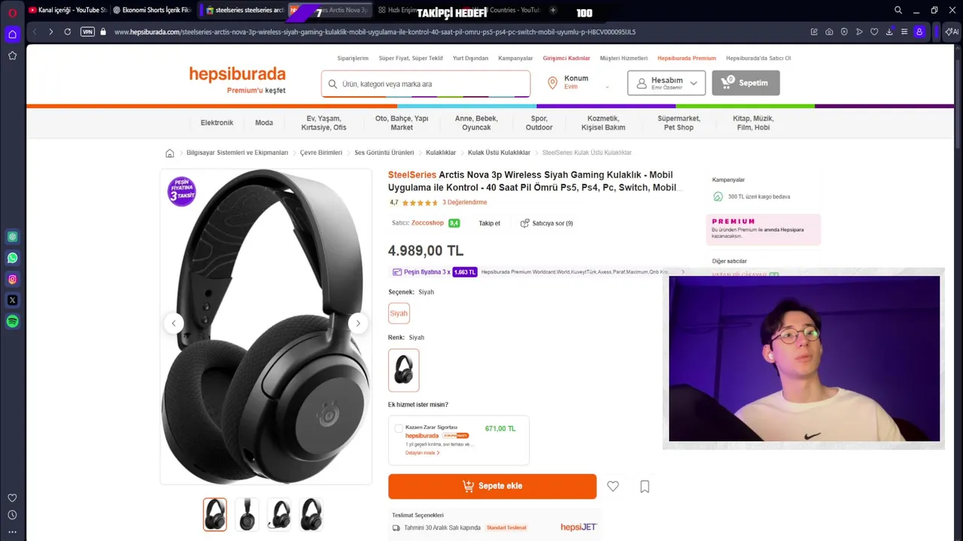Image resolution: width=963 pixels, height=541 pixels.
Task: Choose the black headset color swatch
Action: pos(404,370)
